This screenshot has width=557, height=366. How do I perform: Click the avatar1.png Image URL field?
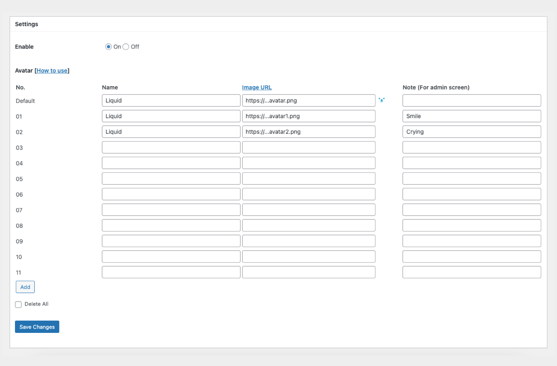(x=309, y=116)
